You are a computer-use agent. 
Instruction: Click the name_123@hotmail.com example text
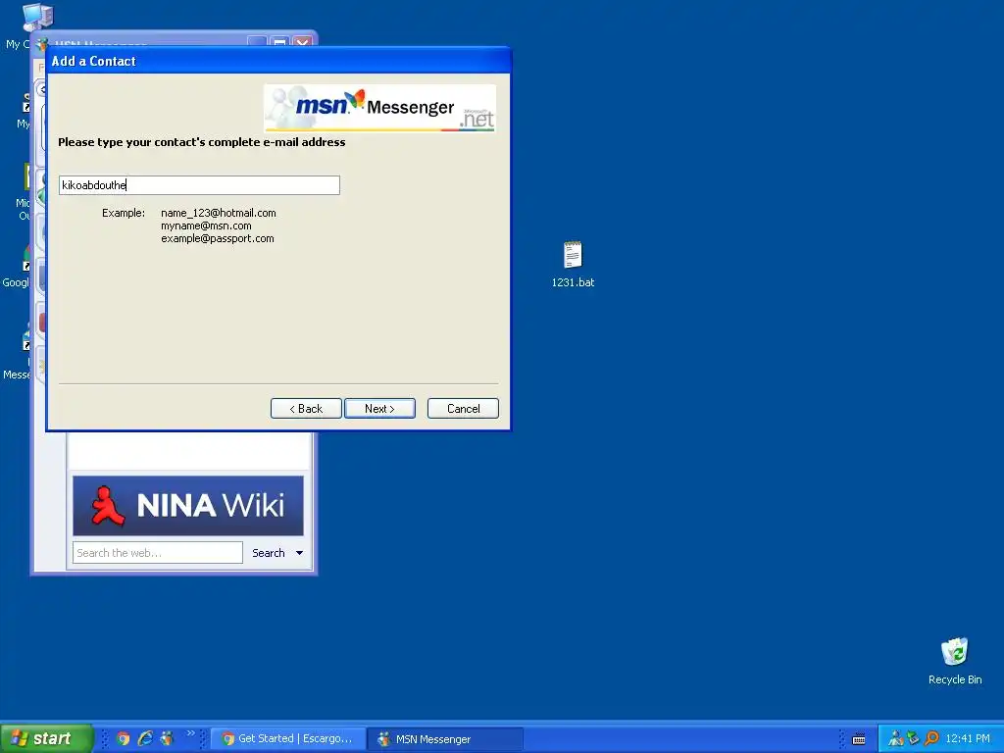[219, 213]
